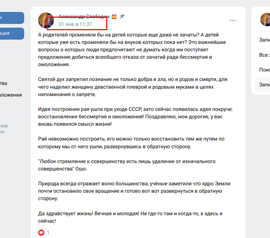Click the pushpin pinned-post icon

click(x=122, y=16)
